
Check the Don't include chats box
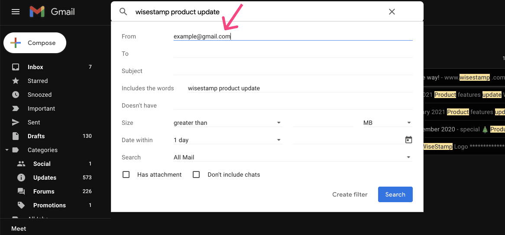(x=196, y=175)
